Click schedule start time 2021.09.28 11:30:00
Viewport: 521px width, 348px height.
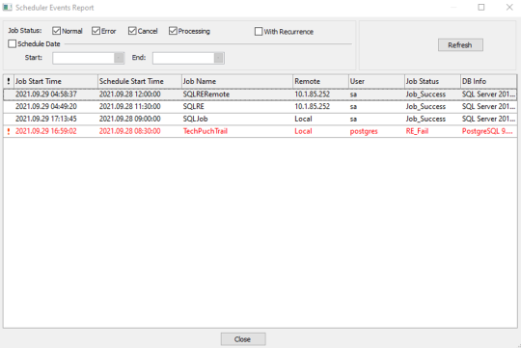(130, 107)
